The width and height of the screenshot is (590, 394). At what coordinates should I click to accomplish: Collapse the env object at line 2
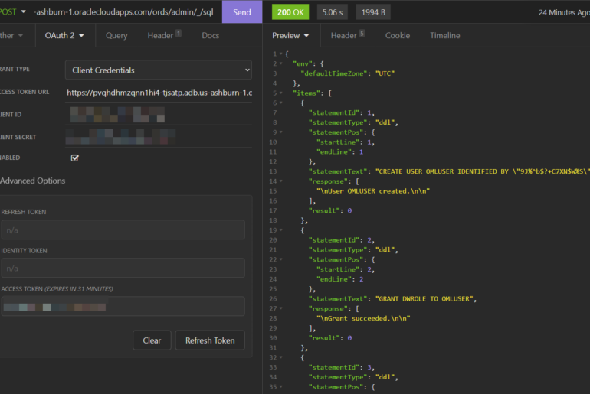pos(280,63)
